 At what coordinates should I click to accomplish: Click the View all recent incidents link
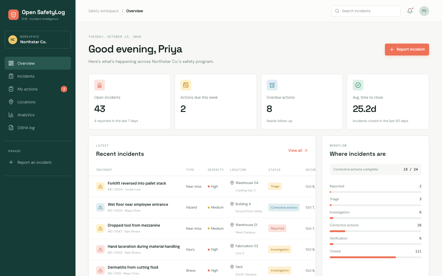point(298,151)
